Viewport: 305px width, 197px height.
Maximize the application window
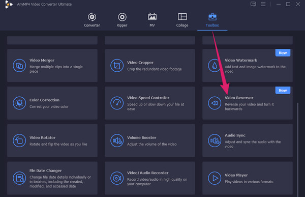[x=288, y=4]
